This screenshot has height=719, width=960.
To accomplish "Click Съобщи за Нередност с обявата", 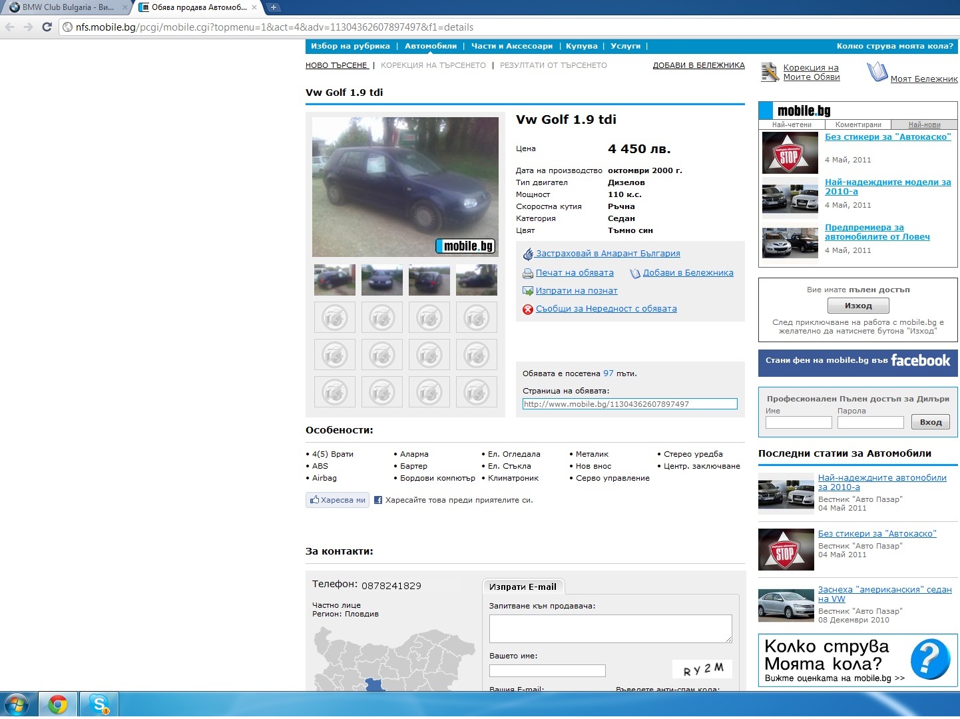I will click(606, 309).
